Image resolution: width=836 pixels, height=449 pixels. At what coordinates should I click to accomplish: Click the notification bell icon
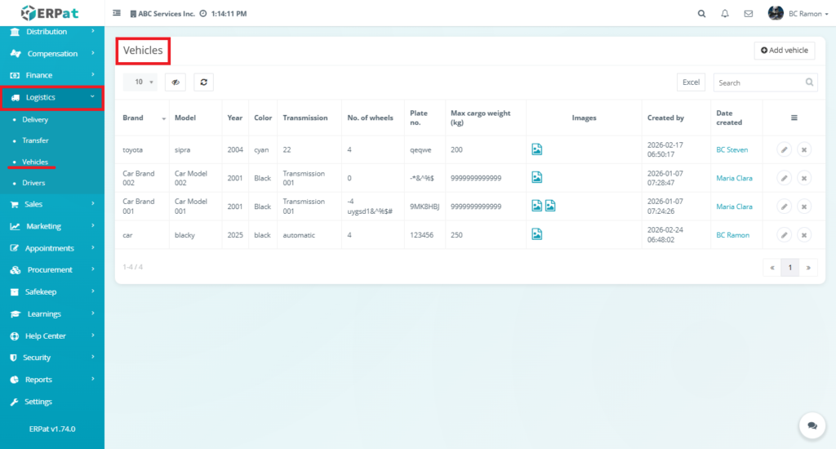pos(725,14)
